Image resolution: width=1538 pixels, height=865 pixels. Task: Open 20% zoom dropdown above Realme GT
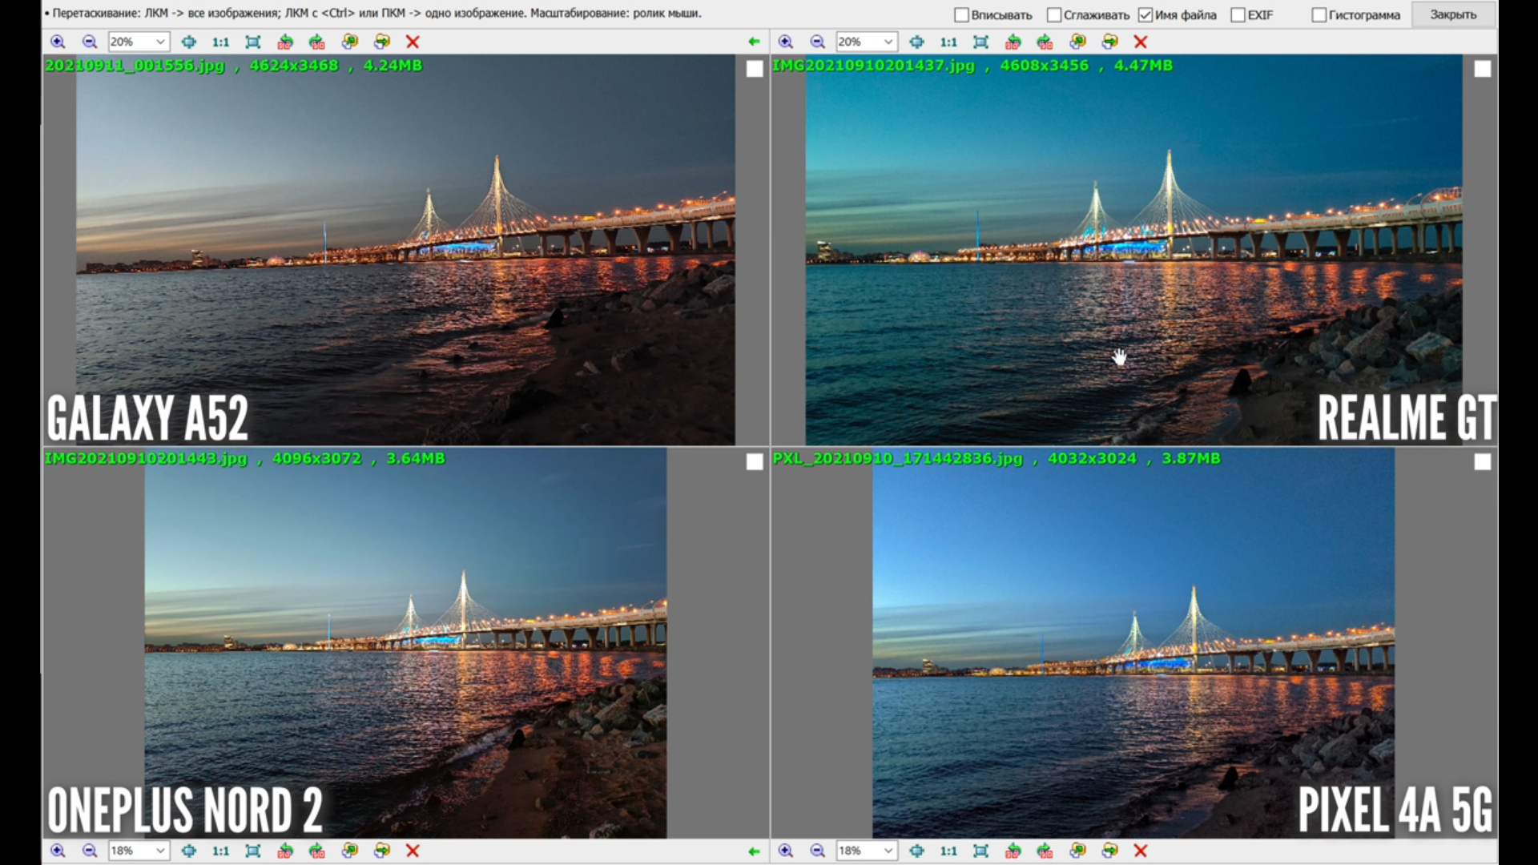click(x=888, y=42)
